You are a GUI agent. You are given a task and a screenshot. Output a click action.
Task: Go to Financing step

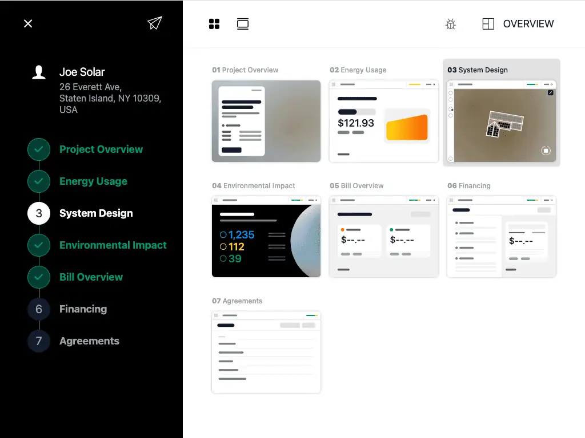[83, 309]
